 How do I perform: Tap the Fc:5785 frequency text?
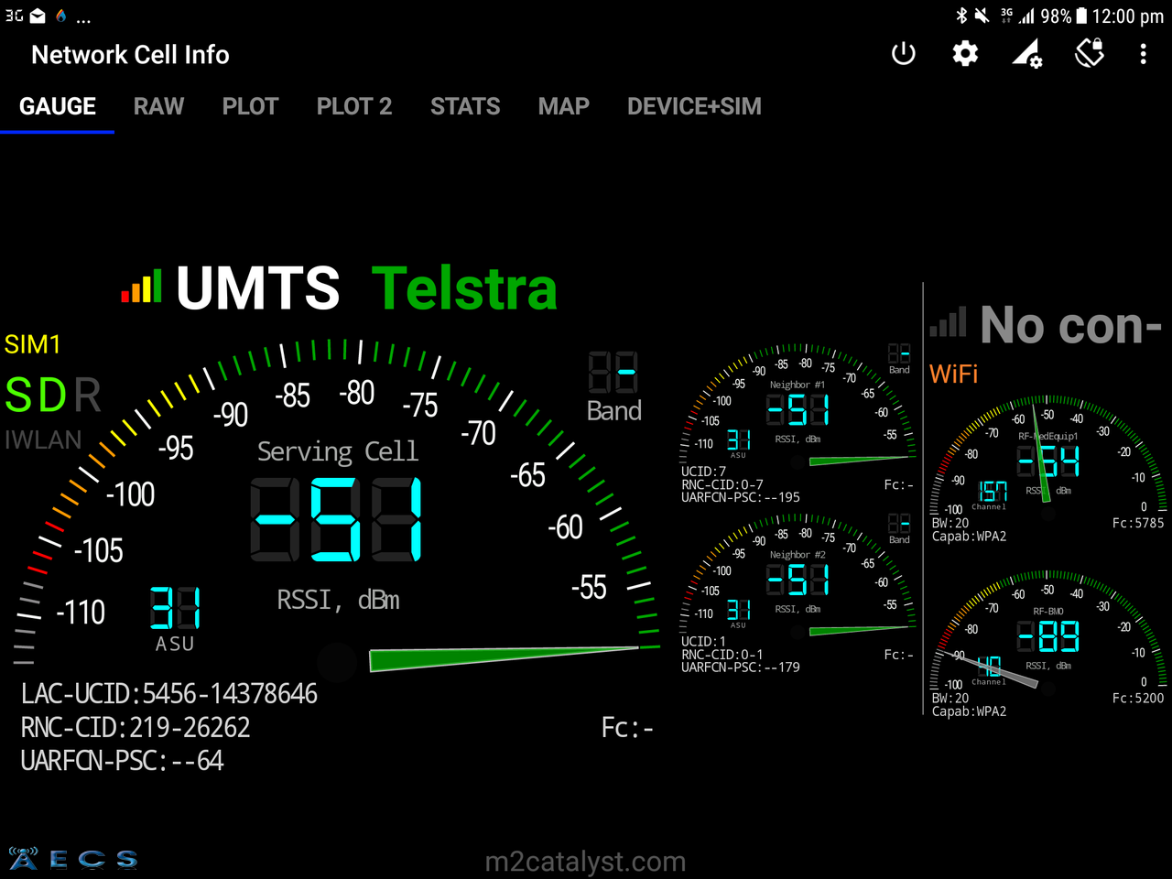point(1138,523)
